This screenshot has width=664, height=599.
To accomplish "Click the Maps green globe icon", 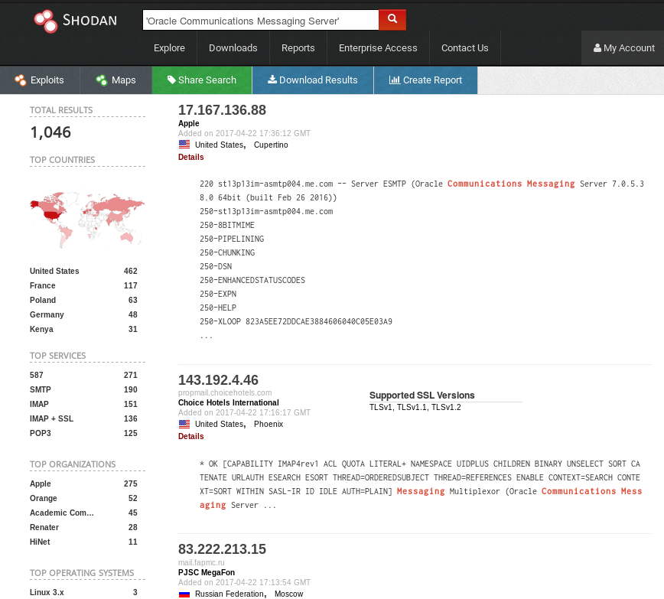I will coord(101,80).
